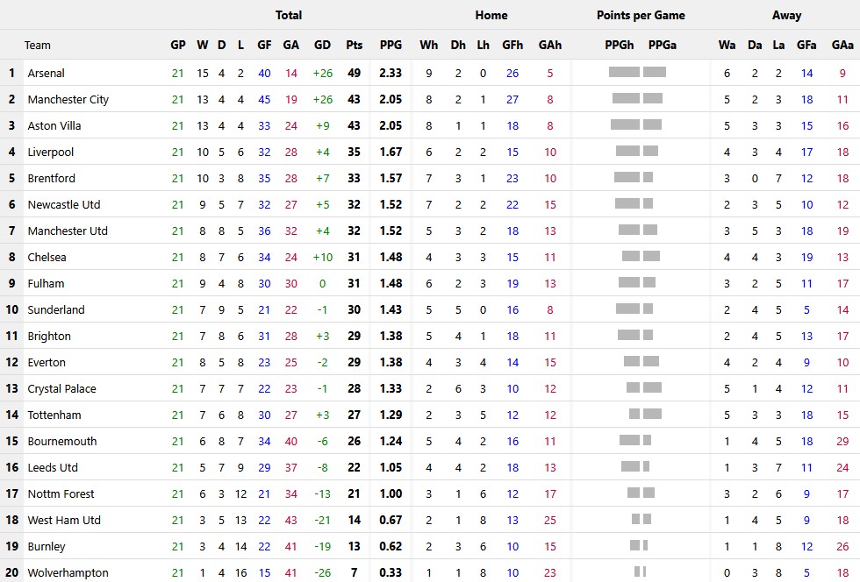Click Arsenal's home points-per-game bar

tap(624, 73)
